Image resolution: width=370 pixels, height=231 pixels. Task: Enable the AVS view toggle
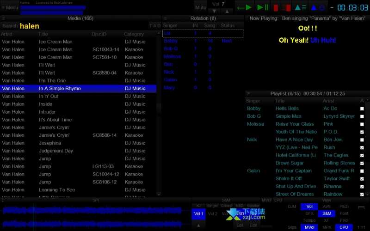pyautogui.click(x=327, y=207)
